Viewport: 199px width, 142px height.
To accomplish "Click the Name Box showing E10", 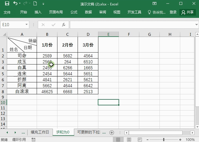I will coord(13,25).
